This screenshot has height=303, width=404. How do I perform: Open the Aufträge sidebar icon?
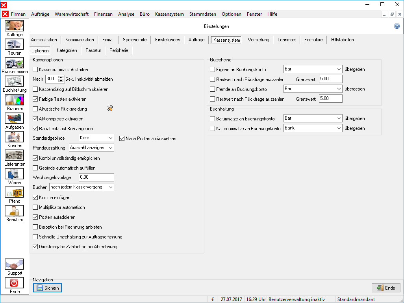[15, 26]
